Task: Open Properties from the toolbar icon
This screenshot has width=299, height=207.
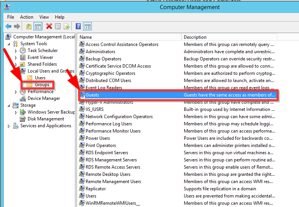Action: pyautogui.click(x=58, y=26)
